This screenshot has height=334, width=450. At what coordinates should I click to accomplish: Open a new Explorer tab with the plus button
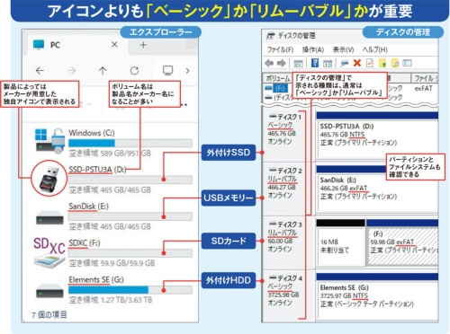click(x=143, y=45)
